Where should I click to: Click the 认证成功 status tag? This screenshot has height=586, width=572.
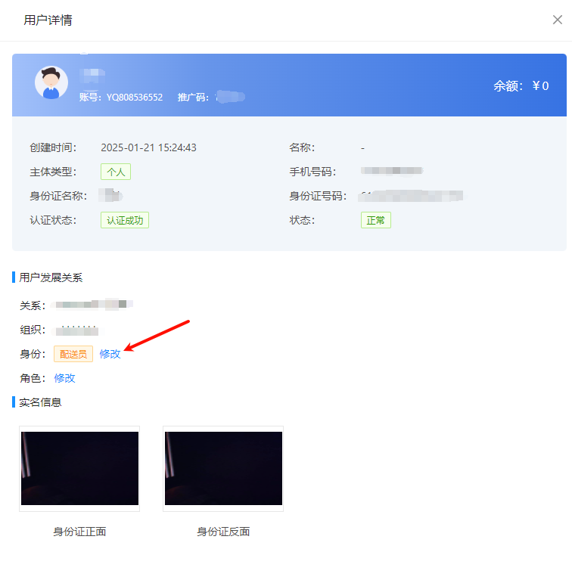tap(125, 220)
